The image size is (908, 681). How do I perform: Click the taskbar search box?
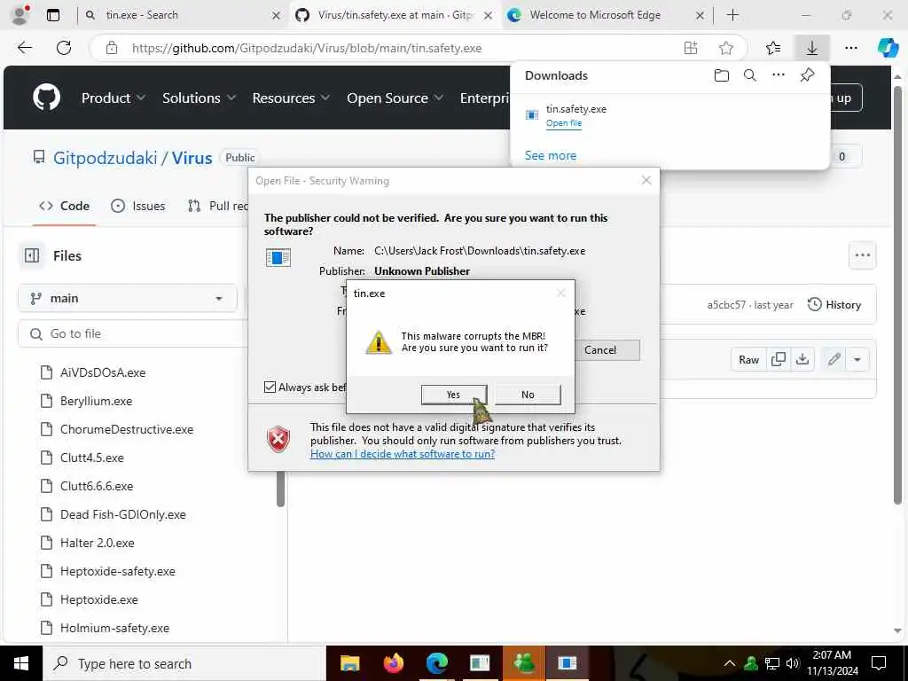point(184,663)
